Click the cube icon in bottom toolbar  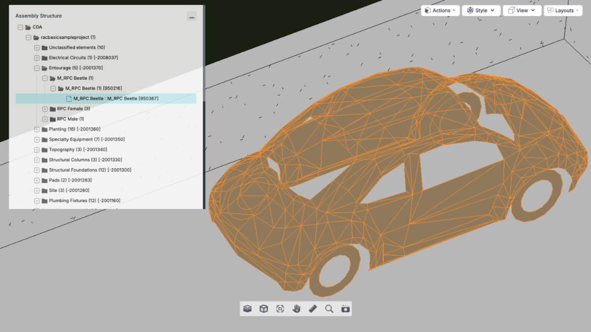click(264, 309)
